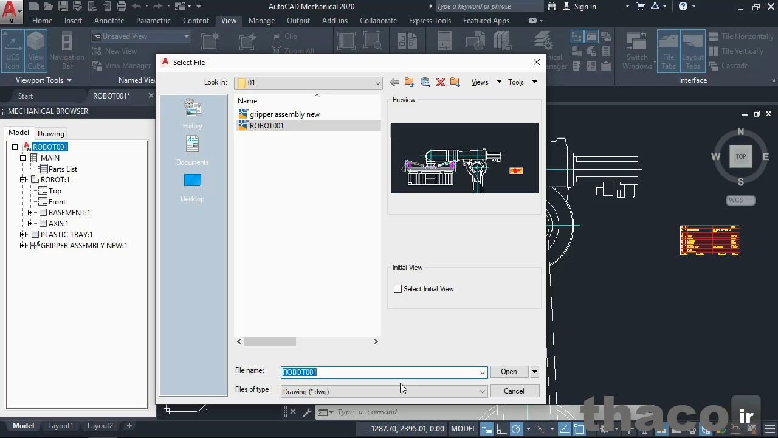778x438 pixels.
Task: Open the Tools menu in Select File dialog
Action: pyautogui.click(x=523, y=82)
